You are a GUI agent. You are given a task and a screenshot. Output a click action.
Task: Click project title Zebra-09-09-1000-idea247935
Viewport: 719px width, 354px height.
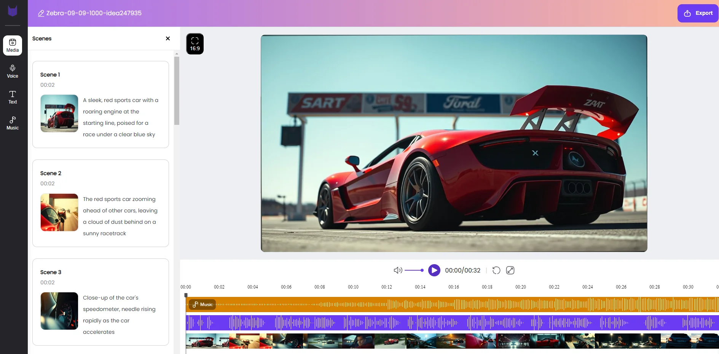click(x=94, y=13)
